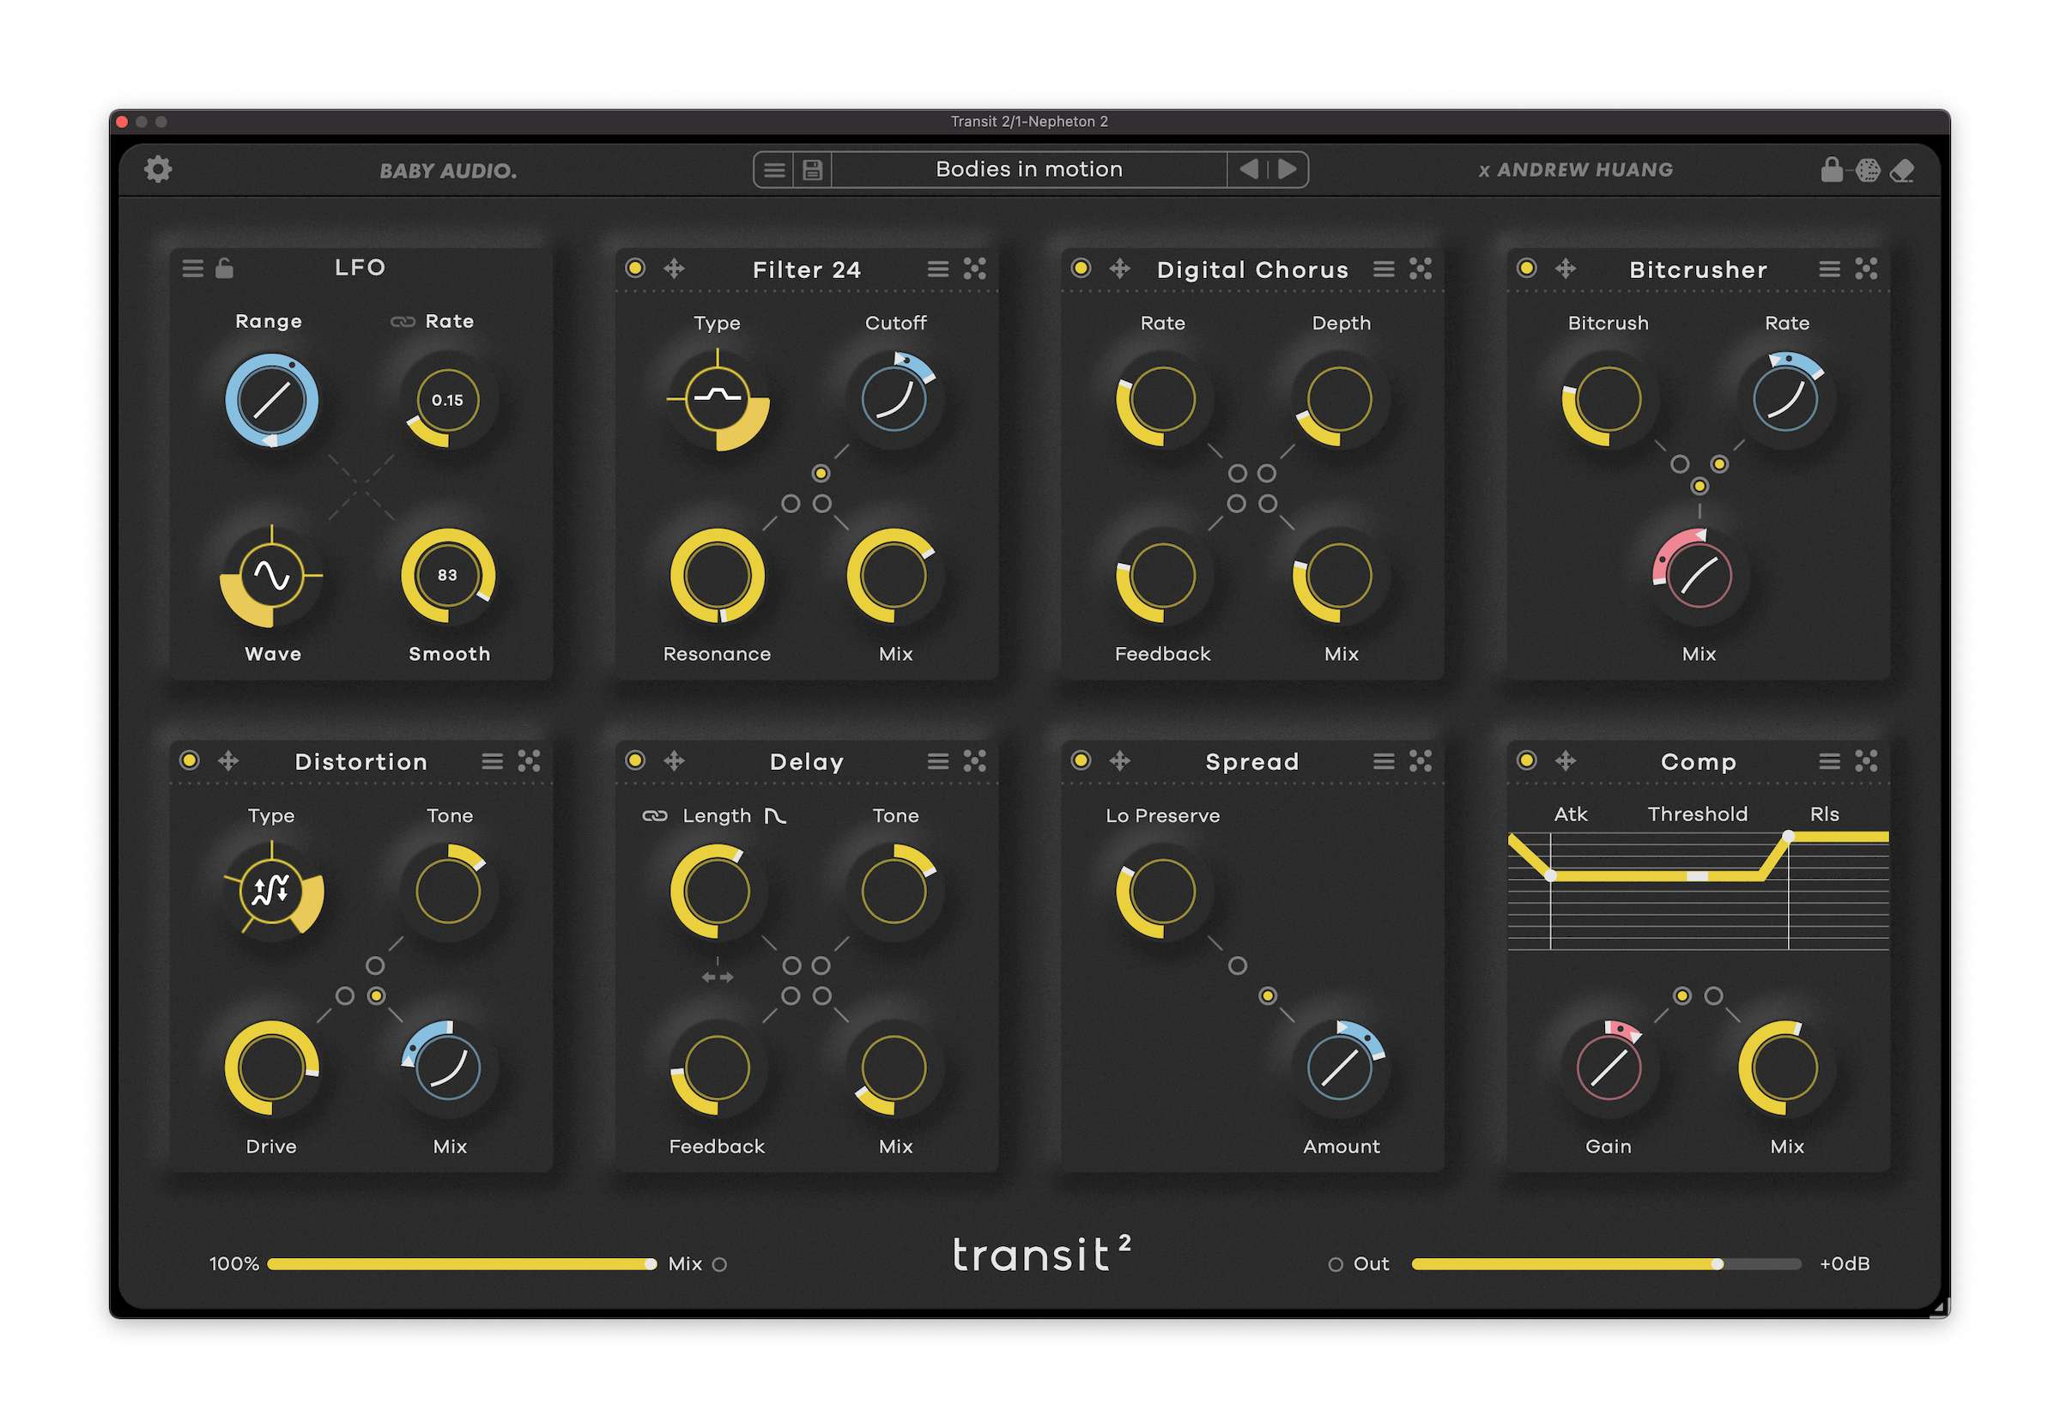The height and width of the screenshot is (1428, 2060).
Task: Open the Filter 24 module menu
Action: click(x=936, y=269)
